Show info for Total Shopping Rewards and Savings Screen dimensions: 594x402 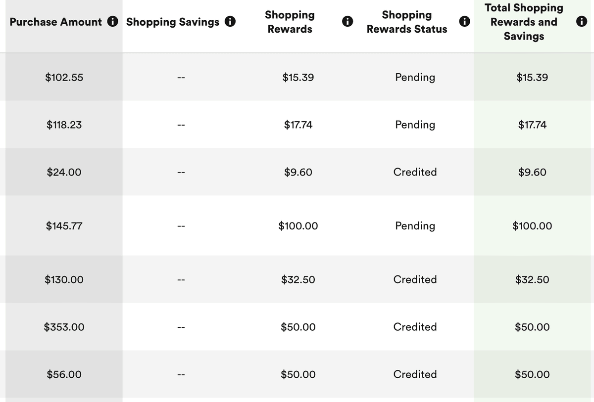pos(582,22)
